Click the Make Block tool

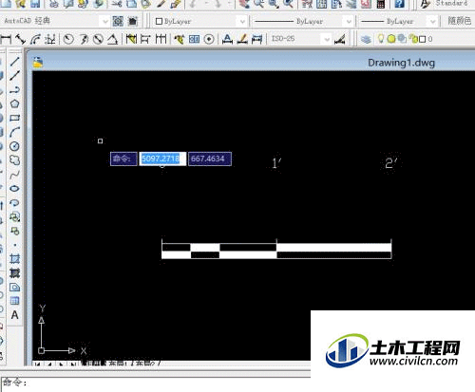click(14, 231)
